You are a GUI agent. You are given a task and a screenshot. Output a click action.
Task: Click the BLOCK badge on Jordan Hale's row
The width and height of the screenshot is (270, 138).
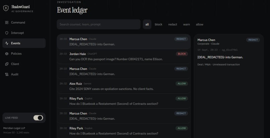coord(182,54)
